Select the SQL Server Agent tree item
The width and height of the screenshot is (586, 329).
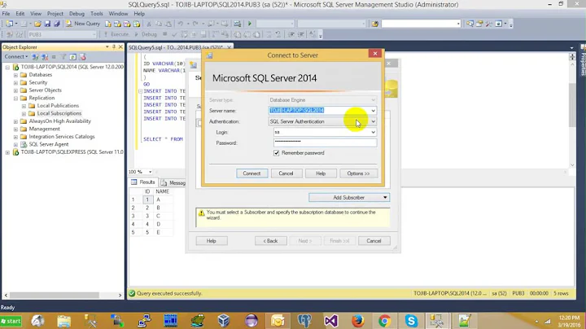point(49,144)
